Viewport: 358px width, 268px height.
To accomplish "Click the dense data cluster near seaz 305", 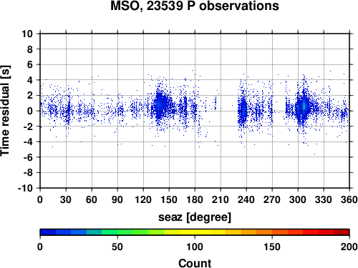I will click(x=303, y=107).
